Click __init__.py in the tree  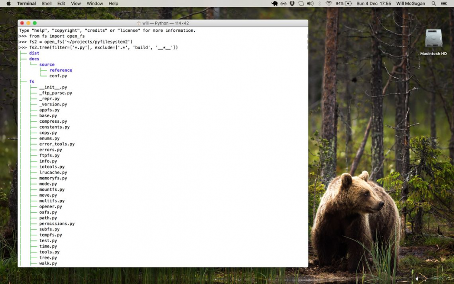(x=53, y=87)
